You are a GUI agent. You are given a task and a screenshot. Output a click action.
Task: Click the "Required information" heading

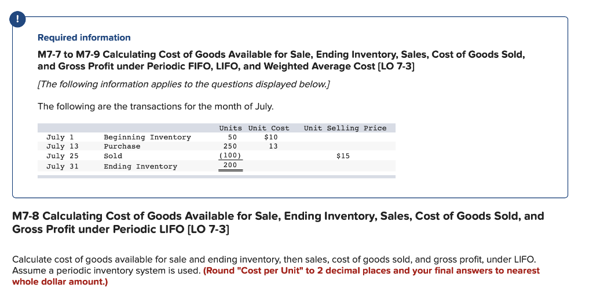pyautogui.click(x=84, y=38)
